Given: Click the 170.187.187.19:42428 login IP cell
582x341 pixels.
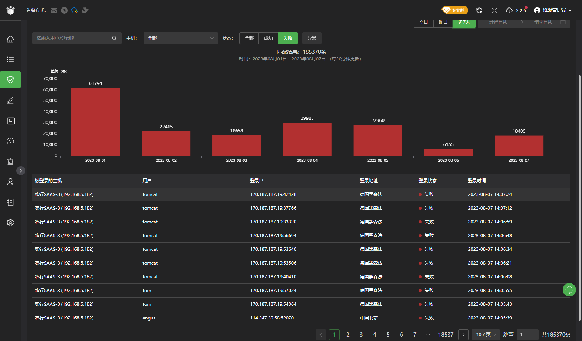Looking at the screenshot, I should pyautogui.click(x=273, y=194).
